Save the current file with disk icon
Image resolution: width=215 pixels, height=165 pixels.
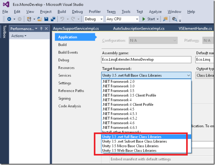tap(46, 19)
